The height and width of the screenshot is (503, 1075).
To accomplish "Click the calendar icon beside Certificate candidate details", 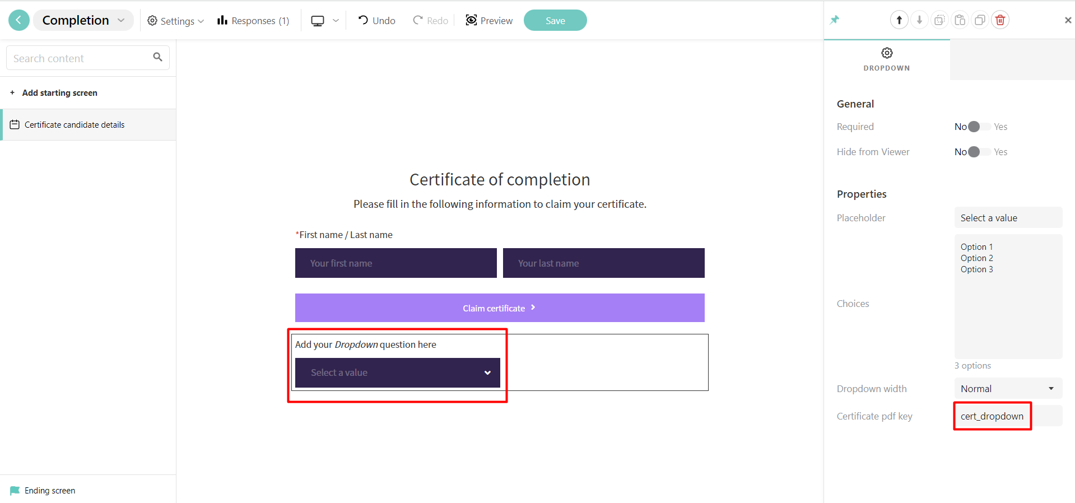I will click(x=15, y=124).
